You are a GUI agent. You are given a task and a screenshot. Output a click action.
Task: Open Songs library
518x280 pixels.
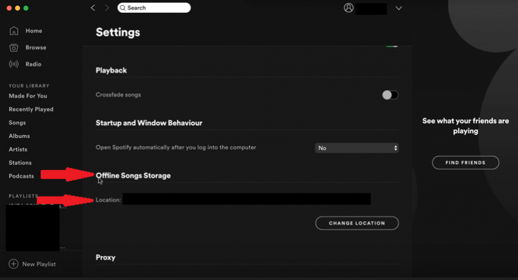[17, 123]
